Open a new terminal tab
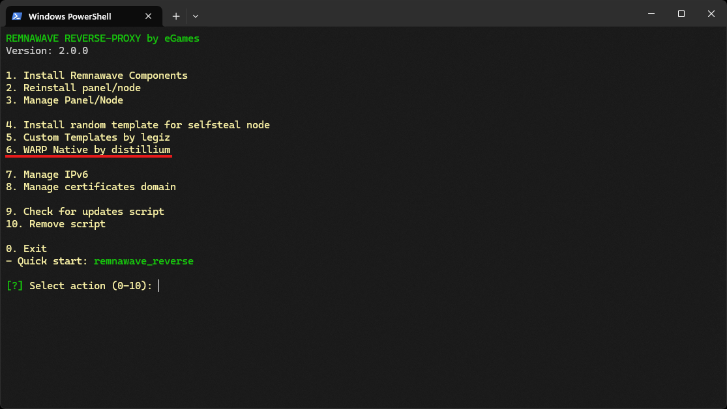Image resolution: width=727 pixels, height=409 pixels. coord(176,16)
